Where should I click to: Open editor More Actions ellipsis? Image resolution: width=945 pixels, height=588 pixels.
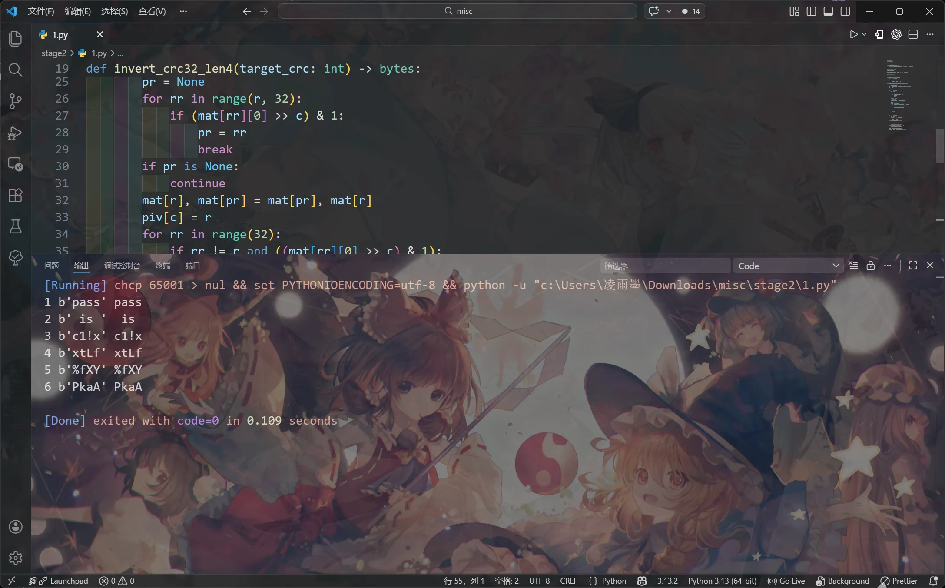[x=930, y=34]
